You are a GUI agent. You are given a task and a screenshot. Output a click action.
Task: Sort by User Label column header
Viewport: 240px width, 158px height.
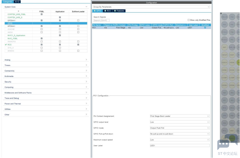coord(193,25)
